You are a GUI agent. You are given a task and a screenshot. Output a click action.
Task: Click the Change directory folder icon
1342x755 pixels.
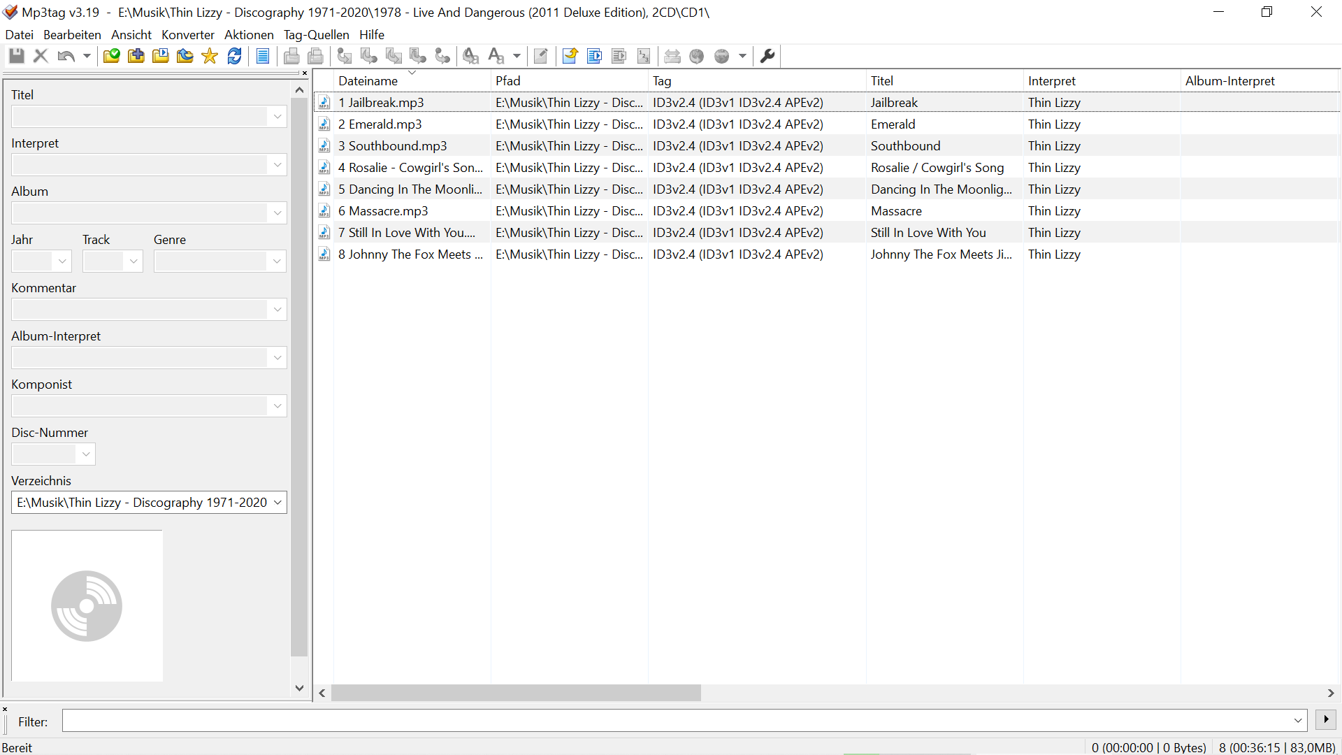pyautogui.click(x=111, y=56)
